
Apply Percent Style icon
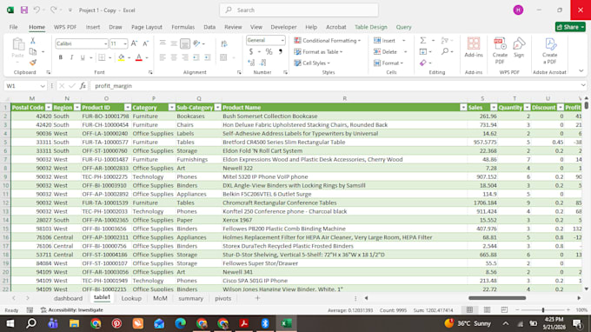(269, 51)
